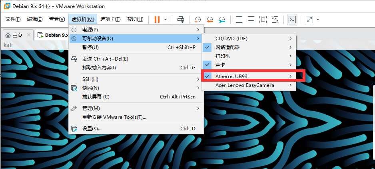375x169 pixels.
Task: Revert to snapshot using the orange arrow clock icon
Action: pos(210,20)
